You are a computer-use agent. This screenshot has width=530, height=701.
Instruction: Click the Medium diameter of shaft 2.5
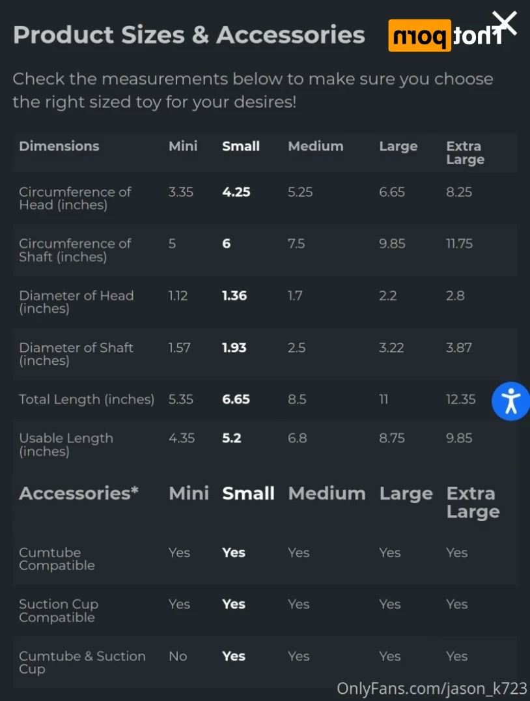coord(296,348)
